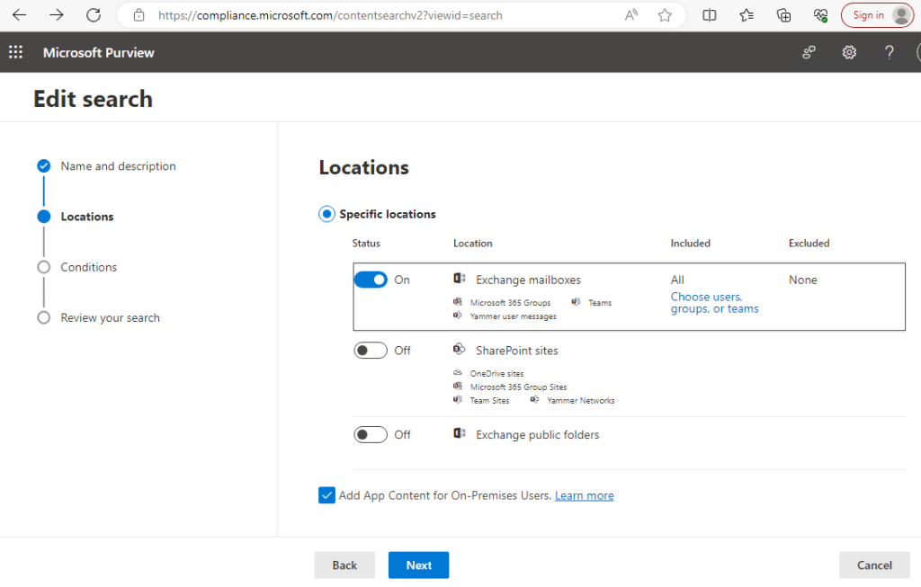The image size is (921, 587).
Task: Click the Excluded value 'None'
Action: (803, 280)
